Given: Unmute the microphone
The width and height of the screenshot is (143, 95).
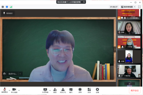Looking at the screenshot, I should point(5,90).
